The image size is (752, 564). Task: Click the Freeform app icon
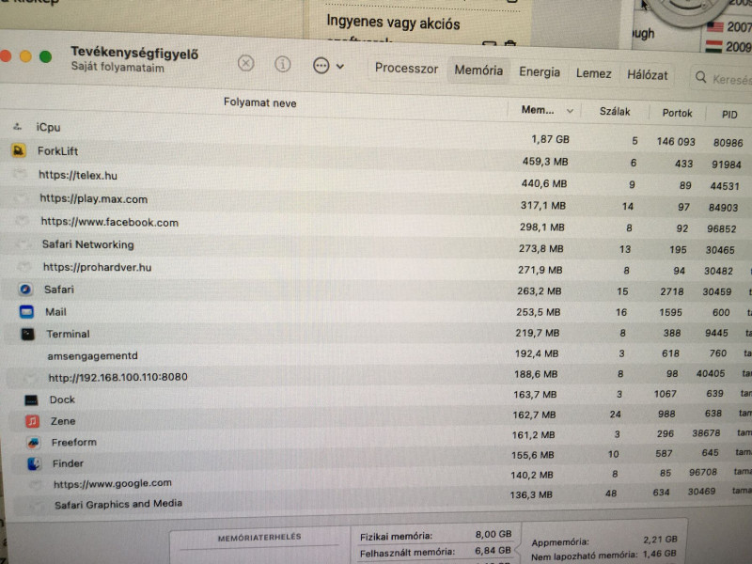(x=33, y=442)
